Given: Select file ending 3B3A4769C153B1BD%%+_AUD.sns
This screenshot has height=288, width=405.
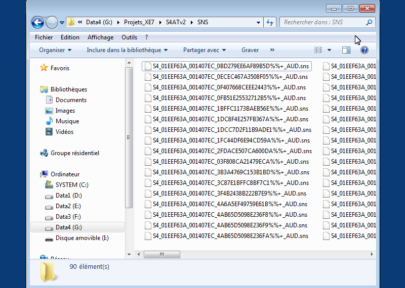Looking at the screenshot, I should coord(227,172).
